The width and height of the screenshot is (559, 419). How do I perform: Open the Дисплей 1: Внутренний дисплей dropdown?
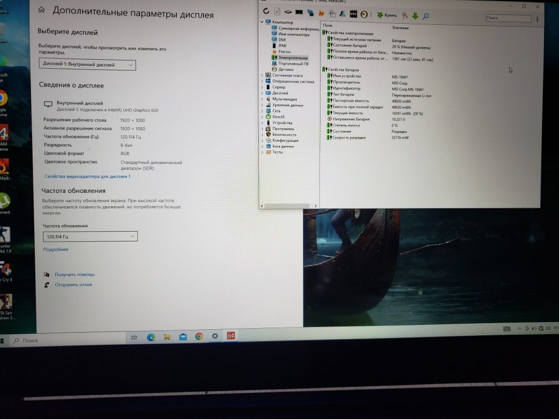tap(88, 64)
